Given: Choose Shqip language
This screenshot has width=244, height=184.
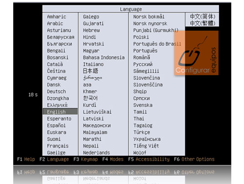Looking at the screenshot, I should pyautogui.click(x=140, y=92).
